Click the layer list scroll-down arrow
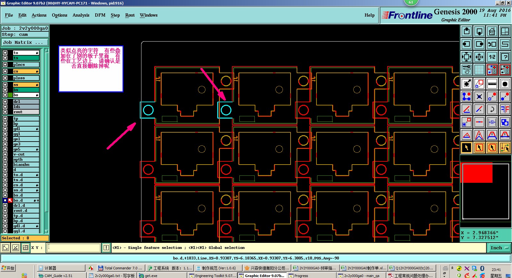The width and height of the screenshot is (512, 278). pyautogui.click(x=46, y=231)
